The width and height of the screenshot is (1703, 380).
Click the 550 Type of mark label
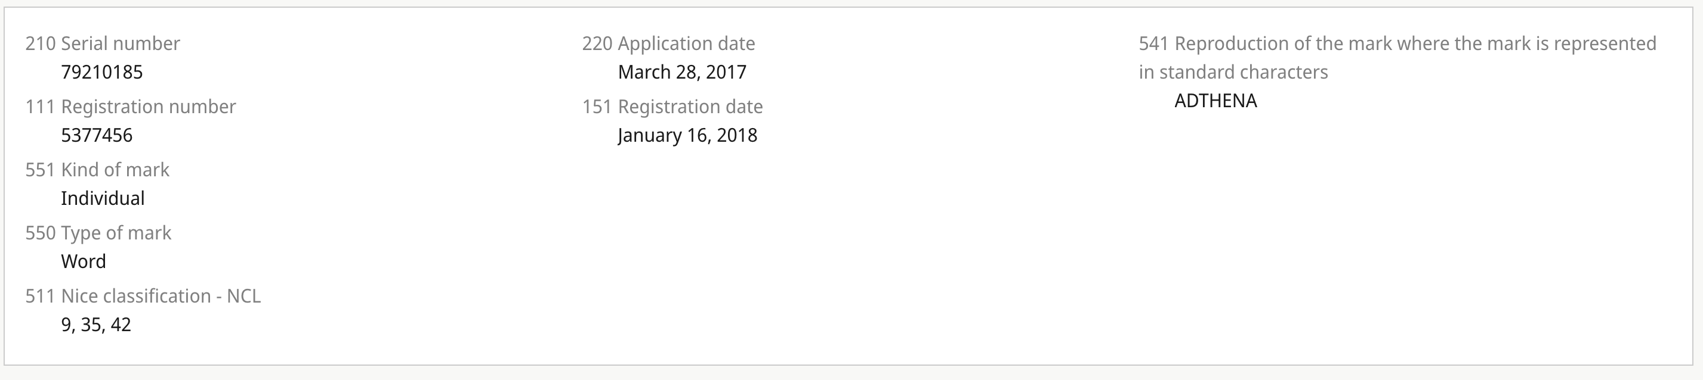click(98, 233)
